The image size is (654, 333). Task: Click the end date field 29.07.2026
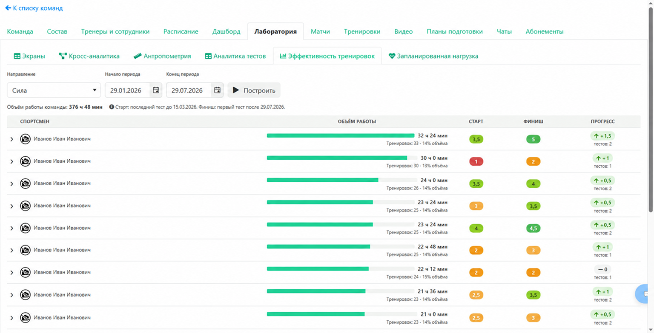click(x=189, y=90)
